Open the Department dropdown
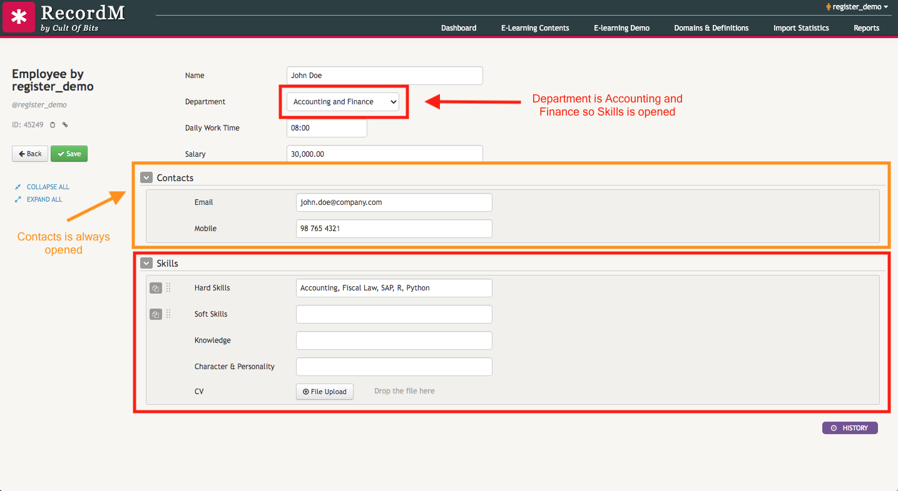Screen dimensions: 898x491 point(343,101)
